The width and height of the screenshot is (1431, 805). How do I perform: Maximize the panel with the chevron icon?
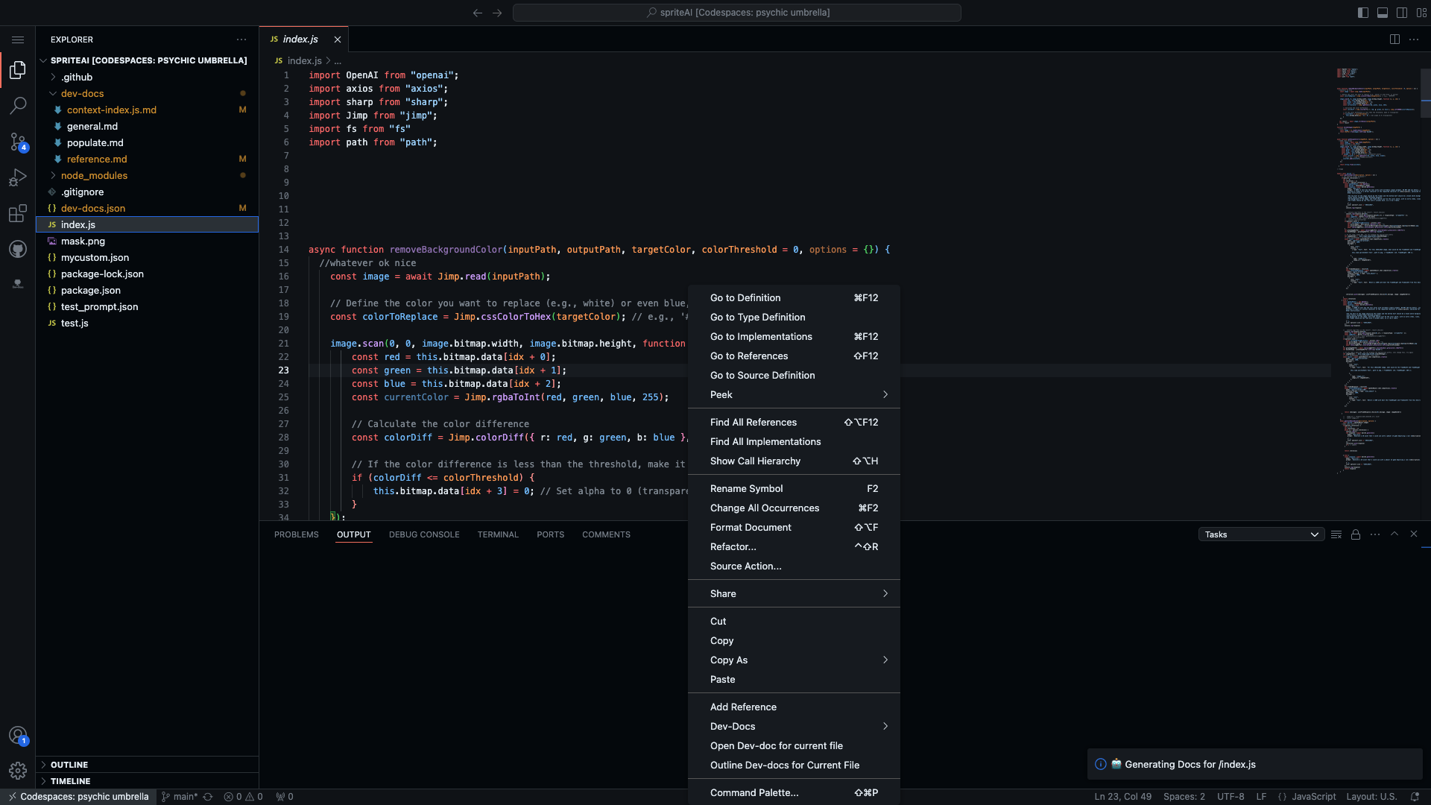pos(1393,534)
